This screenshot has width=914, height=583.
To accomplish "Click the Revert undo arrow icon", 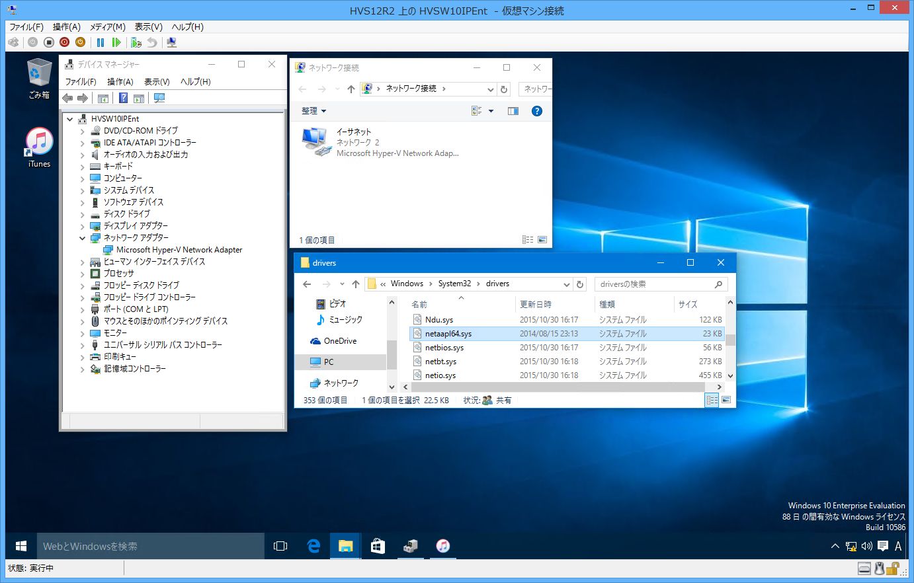I will 152,42.
